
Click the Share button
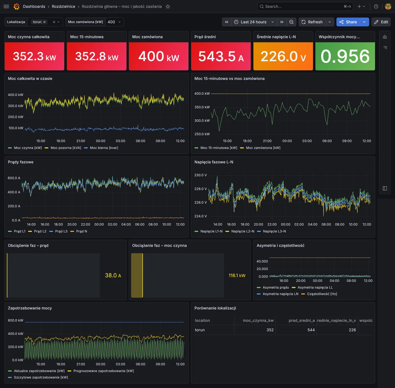348,22
